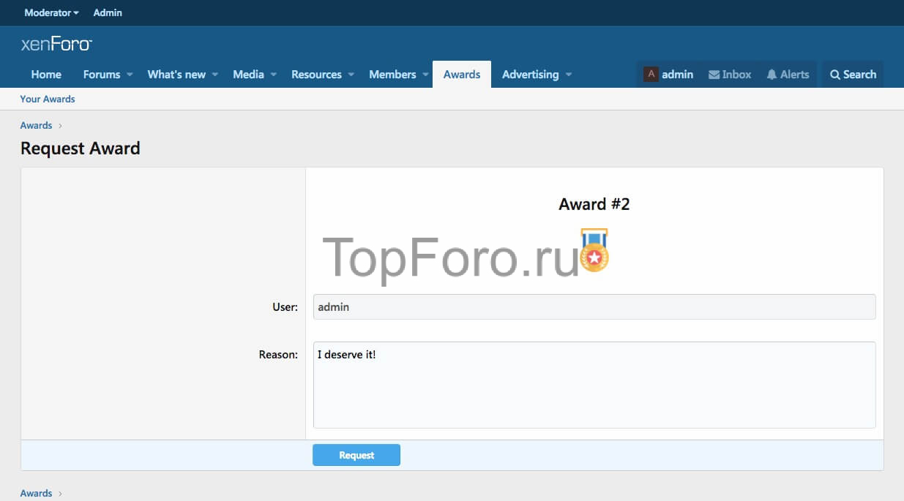Screen dimensions: 904x501
Task: Expand the Forums menu arrow
Action: (x=130, y=75)
